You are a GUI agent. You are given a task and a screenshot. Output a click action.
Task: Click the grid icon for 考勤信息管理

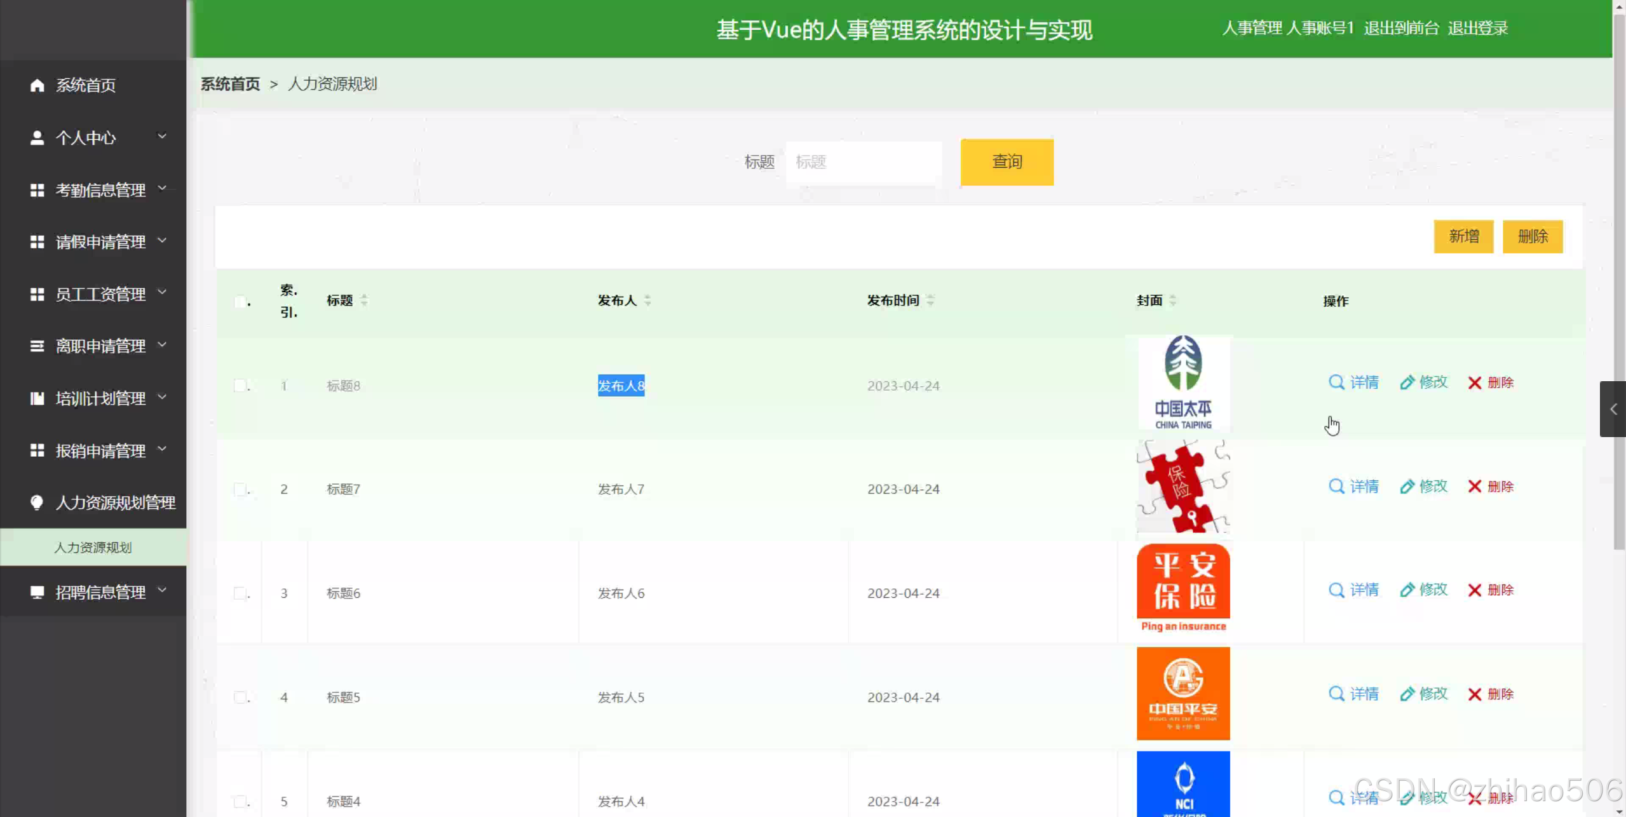pos(36,189)
